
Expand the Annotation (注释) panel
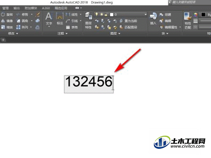(62, 34)
